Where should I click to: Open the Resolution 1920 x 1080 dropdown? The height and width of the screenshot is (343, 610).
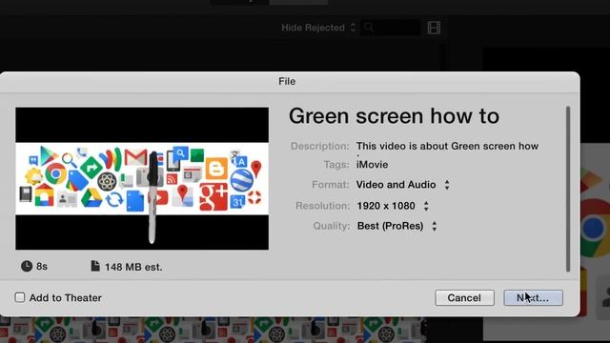click(393, 206)
